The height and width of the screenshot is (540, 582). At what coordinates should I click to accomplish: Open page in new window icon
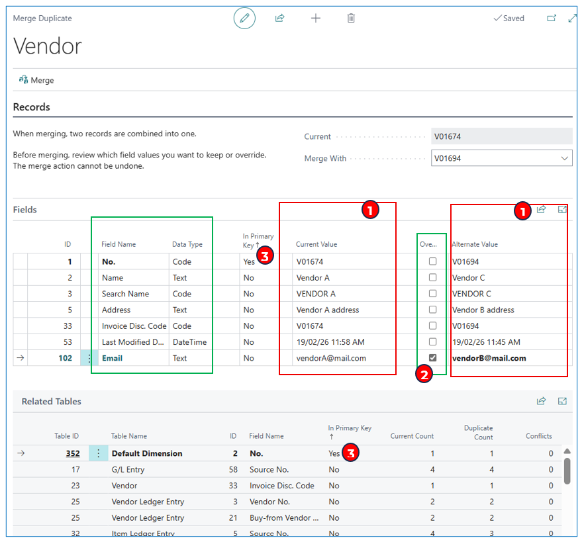coord(552,19)
